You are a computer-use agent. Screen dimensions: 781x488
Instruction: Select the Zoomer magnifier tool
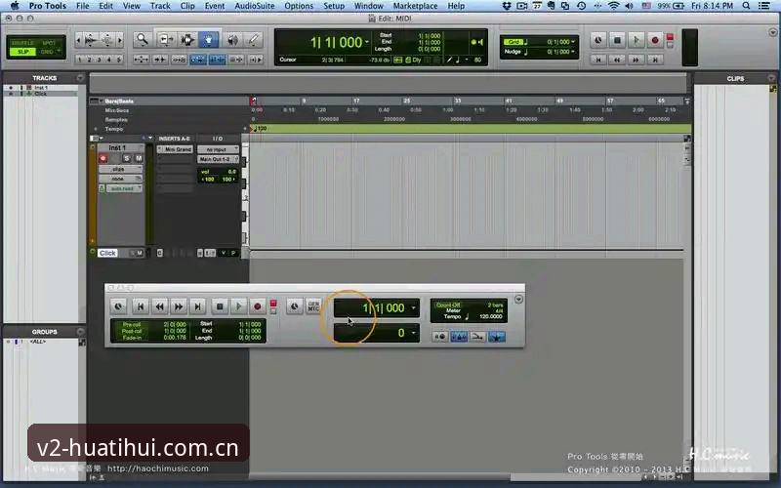point(143,39)
